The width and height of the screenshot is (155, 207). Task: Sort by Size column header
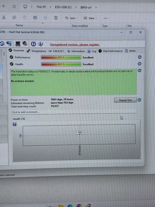(129, 26)
